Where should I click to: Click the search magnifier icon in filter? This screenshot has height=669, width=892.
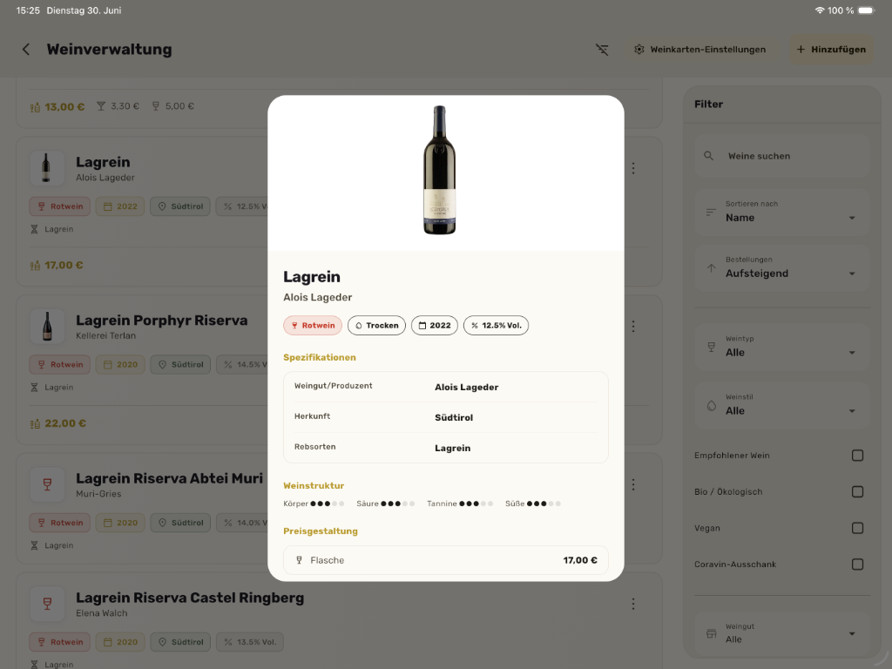(x=708, y=156)
